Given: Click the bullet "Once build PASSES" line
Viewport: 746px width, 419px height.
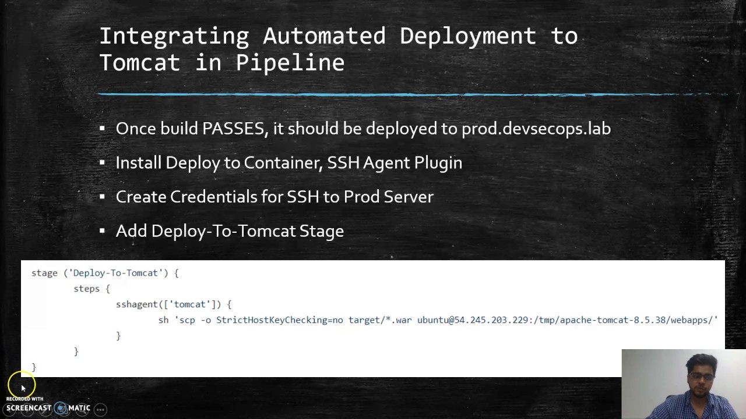Looking at the screenshot, I should click(x=363, y=129).
